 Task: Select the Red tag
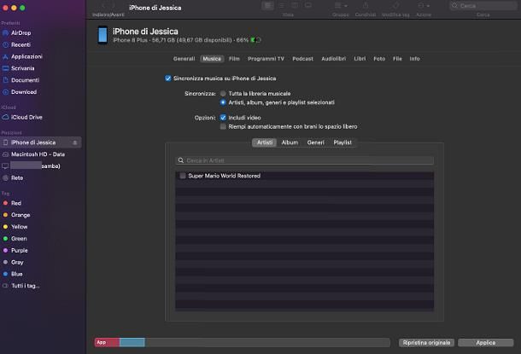click(16, 203)
